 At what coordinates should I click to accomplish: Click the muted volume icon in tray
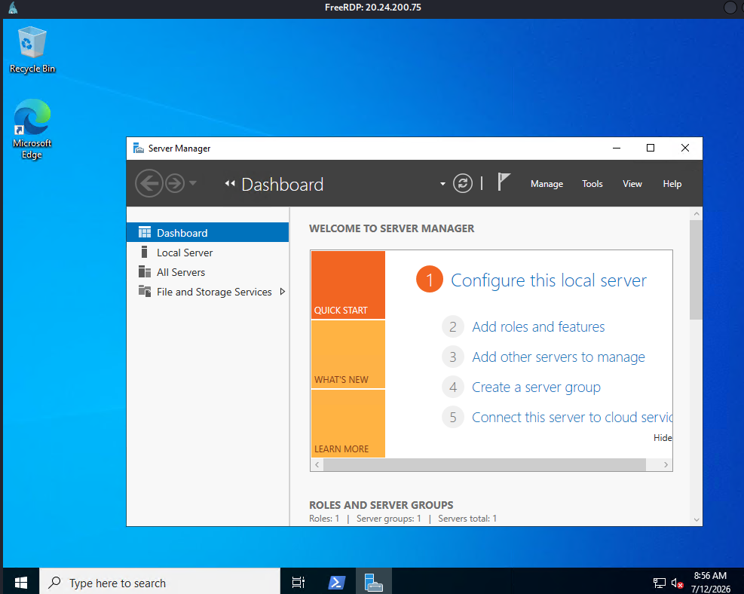click(677, 583)
